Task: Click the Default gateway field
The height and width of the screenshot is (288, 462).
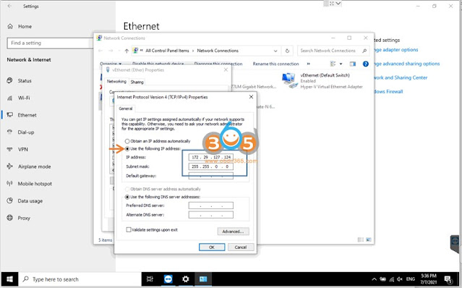Action: pos(211,176)
